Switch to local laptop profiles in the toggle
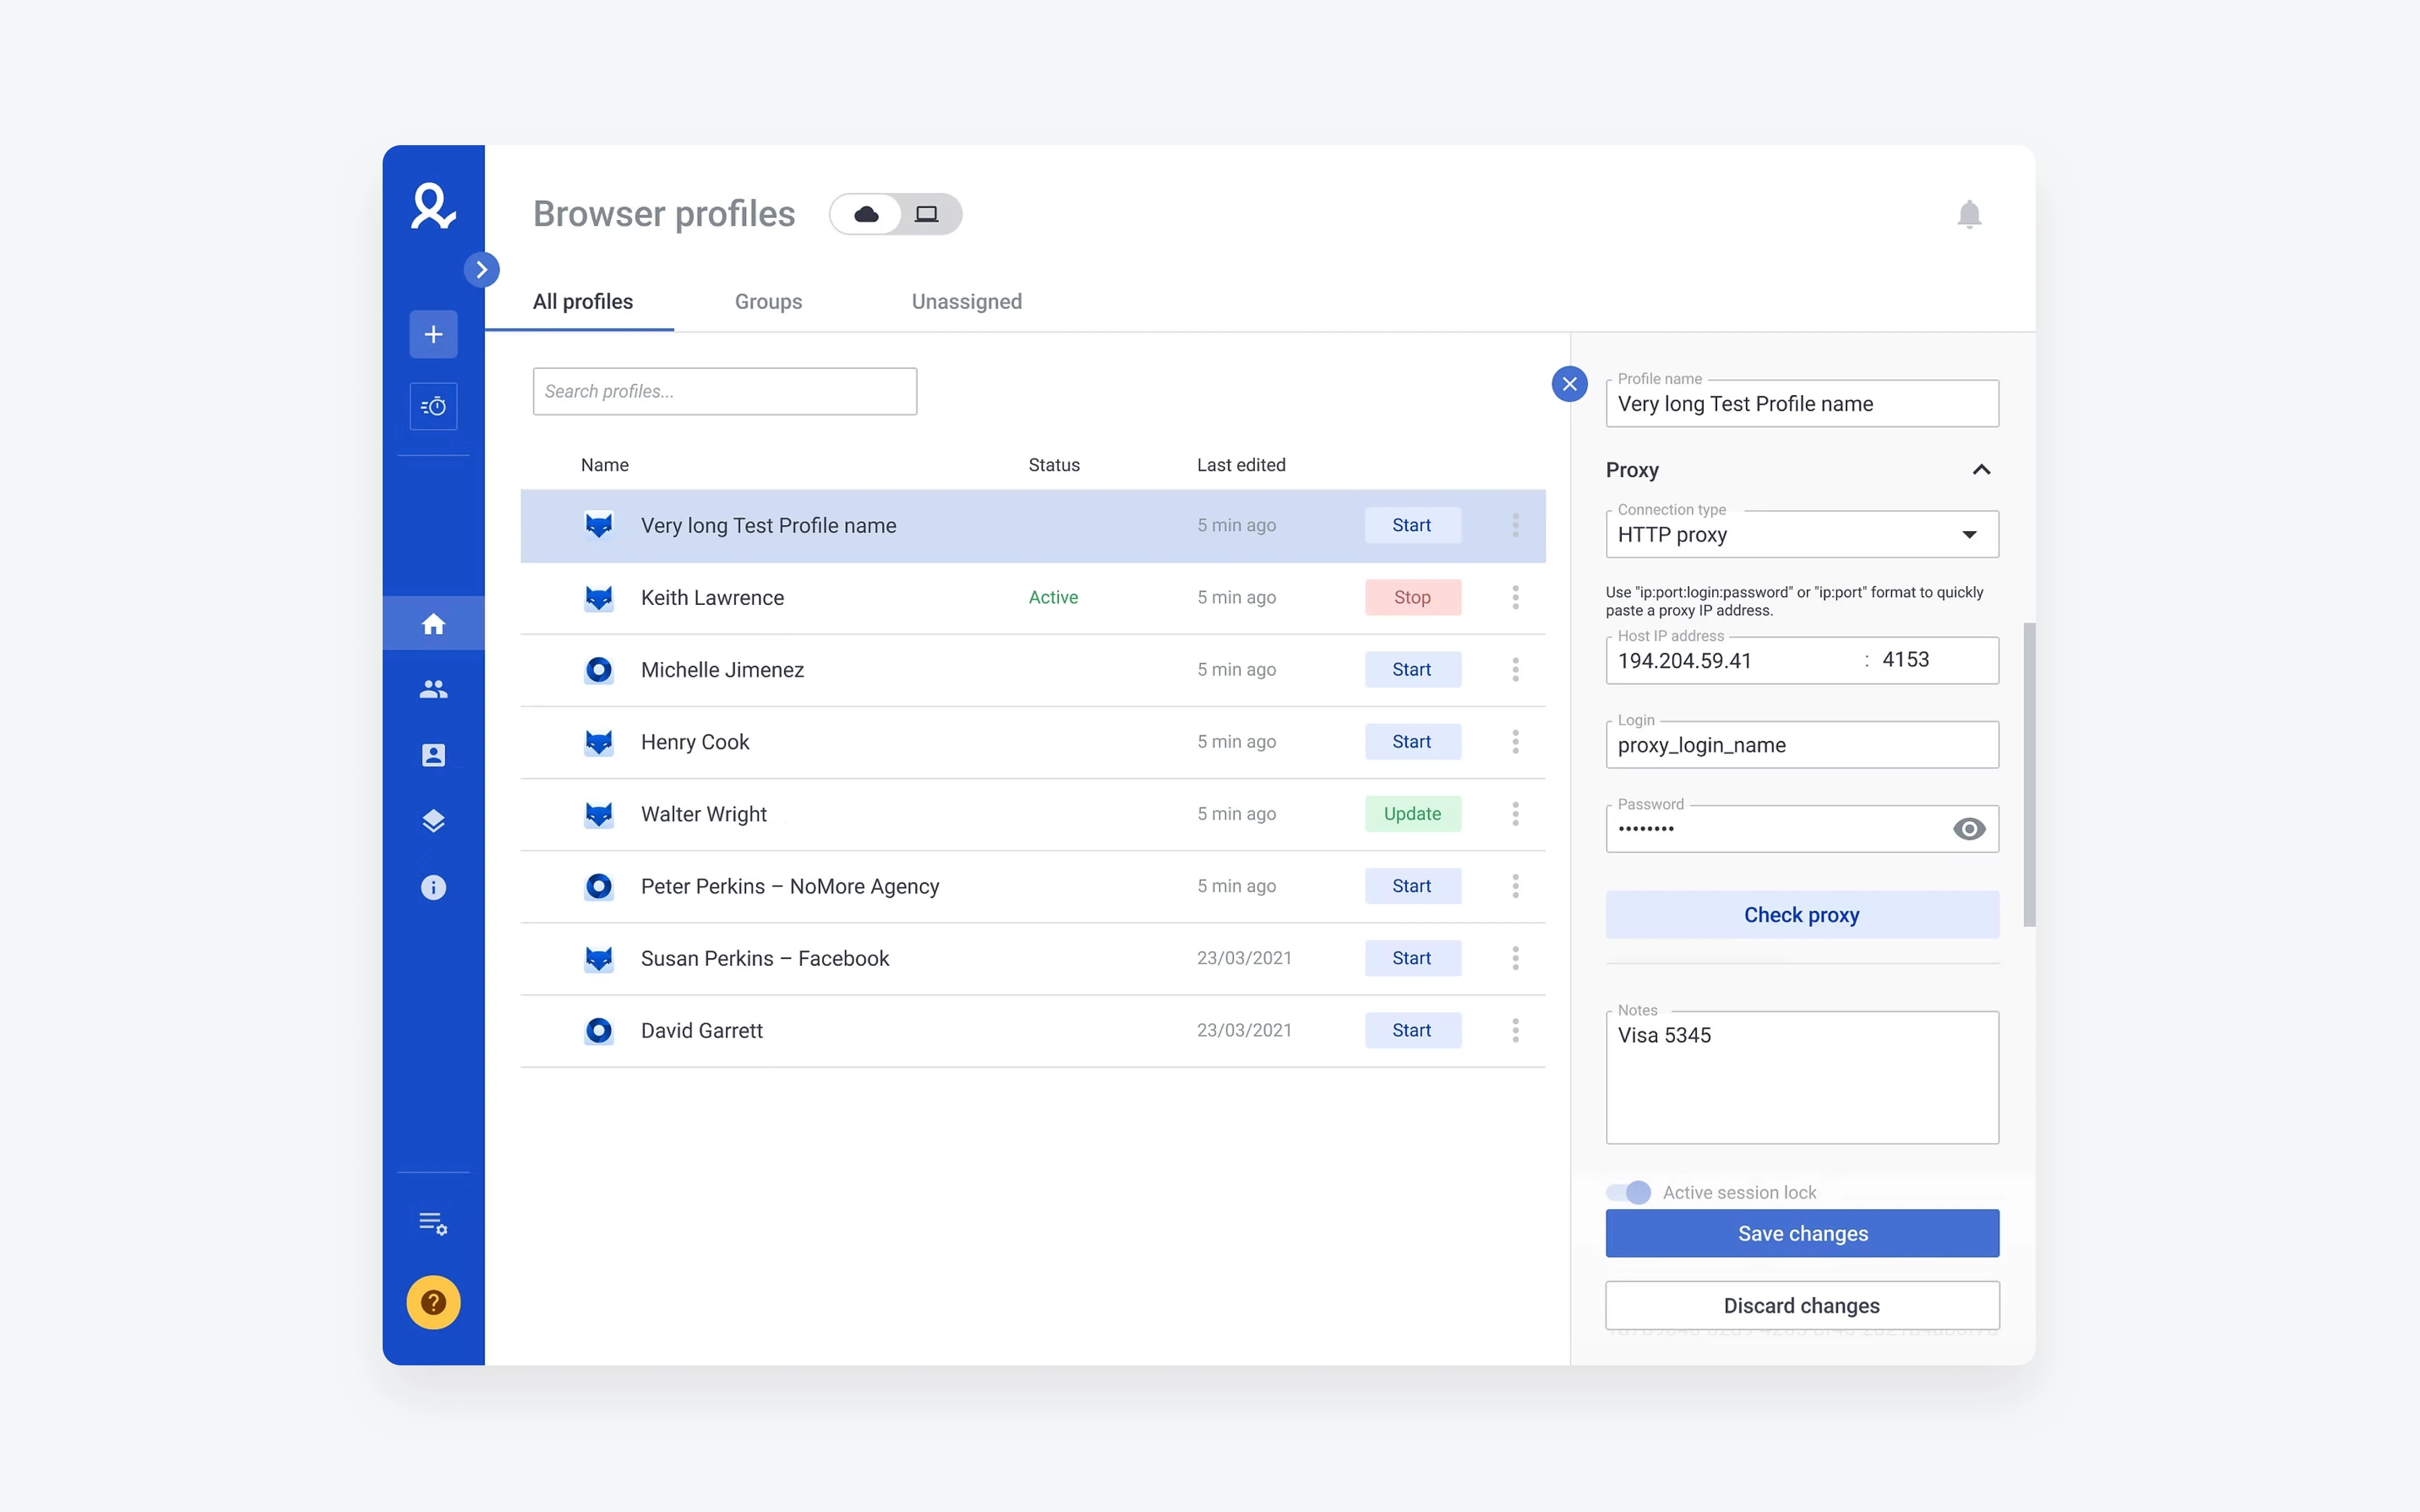2420x1512 pixels. (927, 214)
